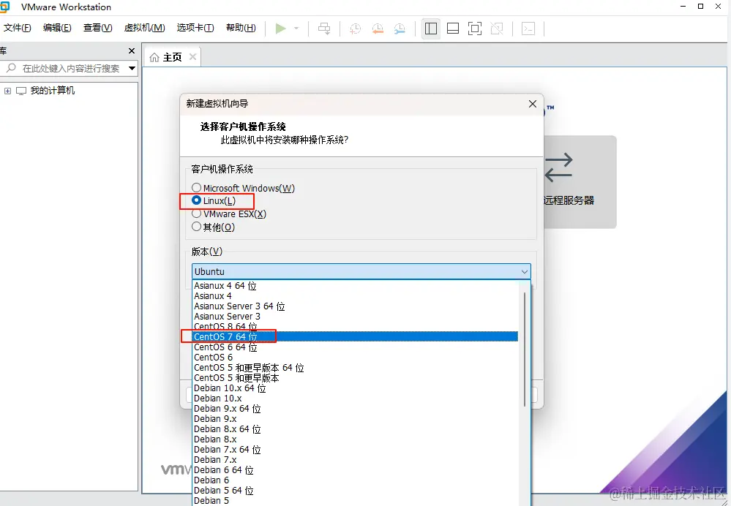Open the library search dropdown arrow
This screenshot has width=731, height=506.
point(132,69)
